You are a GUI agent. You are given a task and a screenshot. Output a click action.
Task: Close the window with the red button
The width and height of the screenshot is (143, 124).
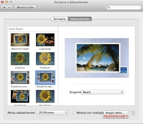[2, 2]
